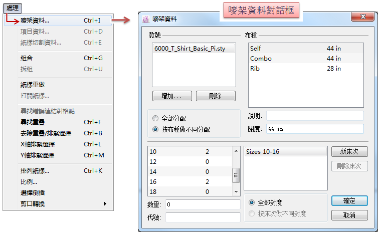Open the 處理 menu
This screenshot has width=380, height=233.
[x=13, y=8]
